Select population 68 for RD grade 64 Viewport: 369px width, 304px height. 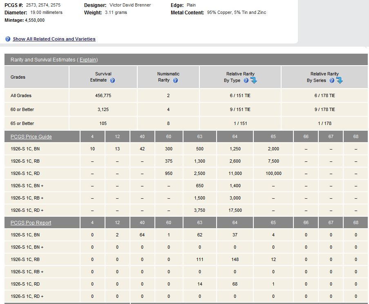(x=235, y=284)
